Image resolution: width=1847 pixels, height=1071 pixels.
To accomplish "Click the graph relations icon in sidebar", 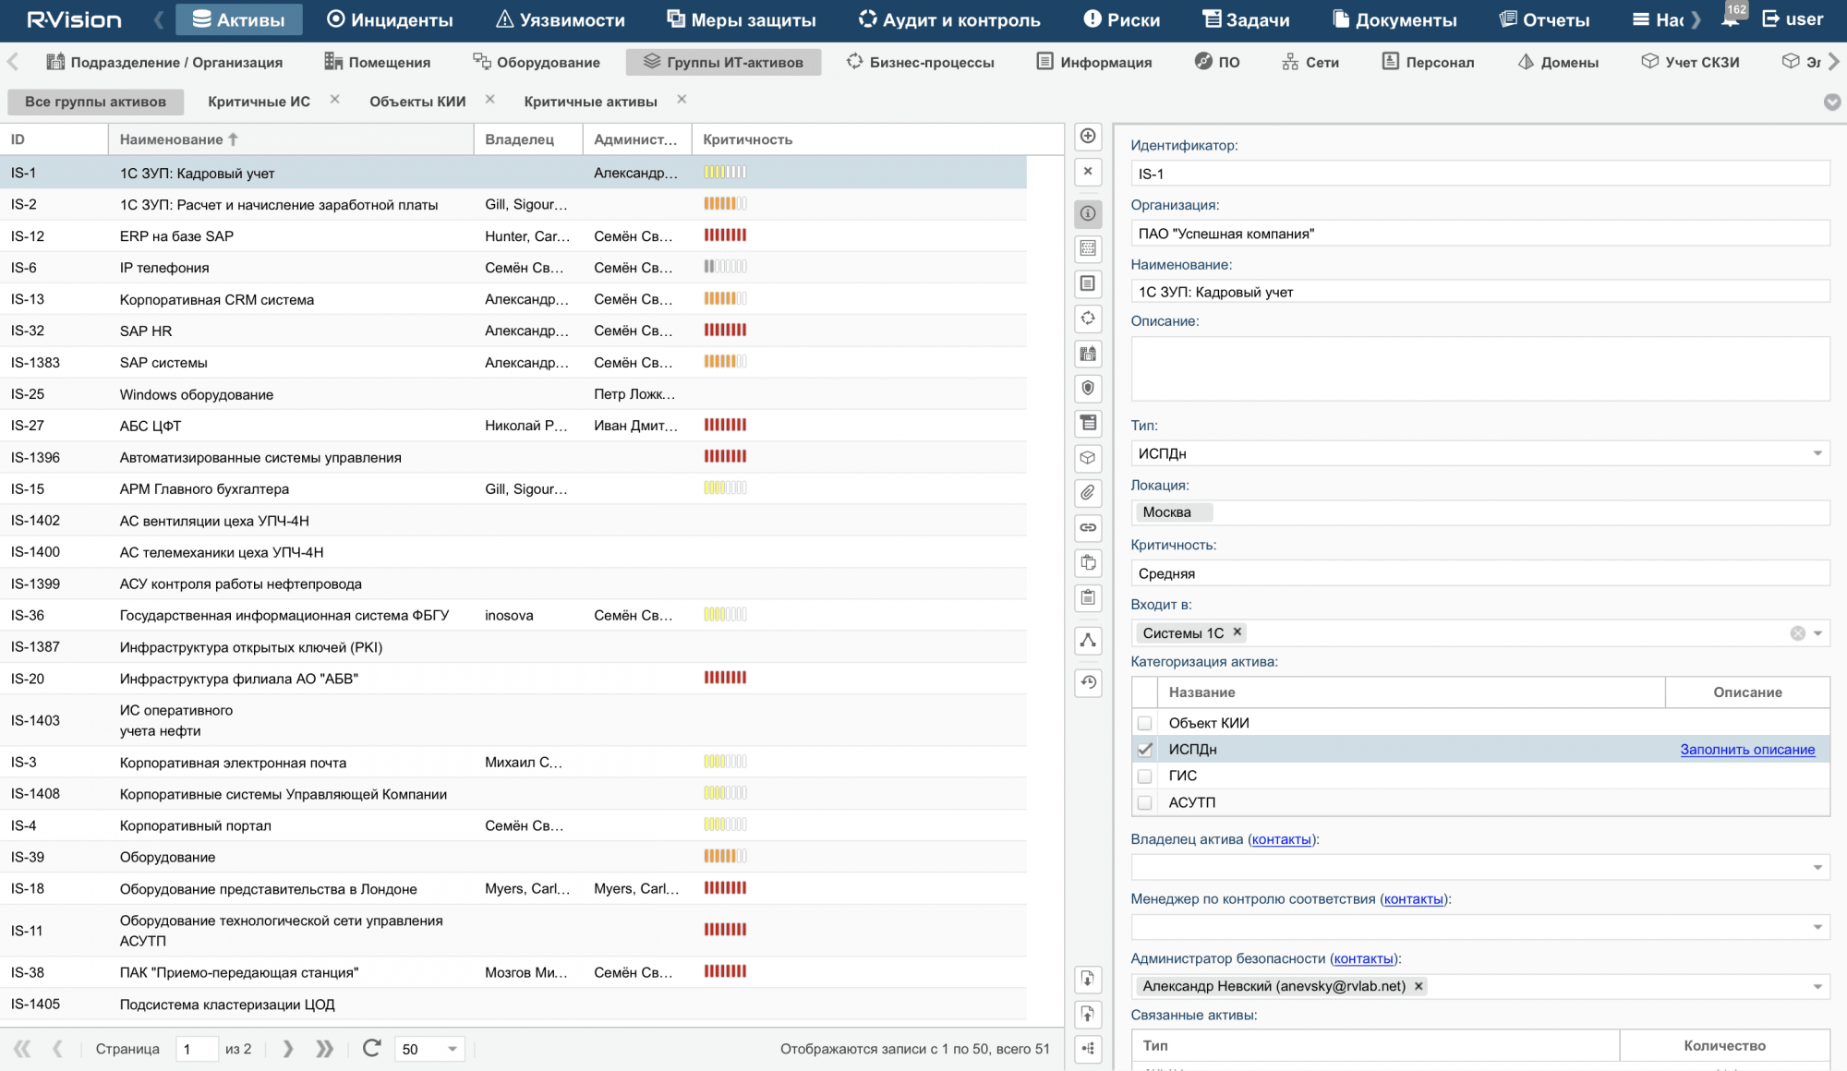I will (1088, 641).
